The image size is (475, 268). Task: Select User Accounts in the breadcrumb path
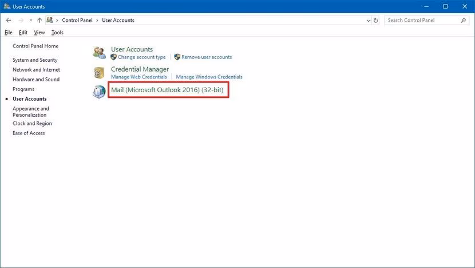point(118,20)
